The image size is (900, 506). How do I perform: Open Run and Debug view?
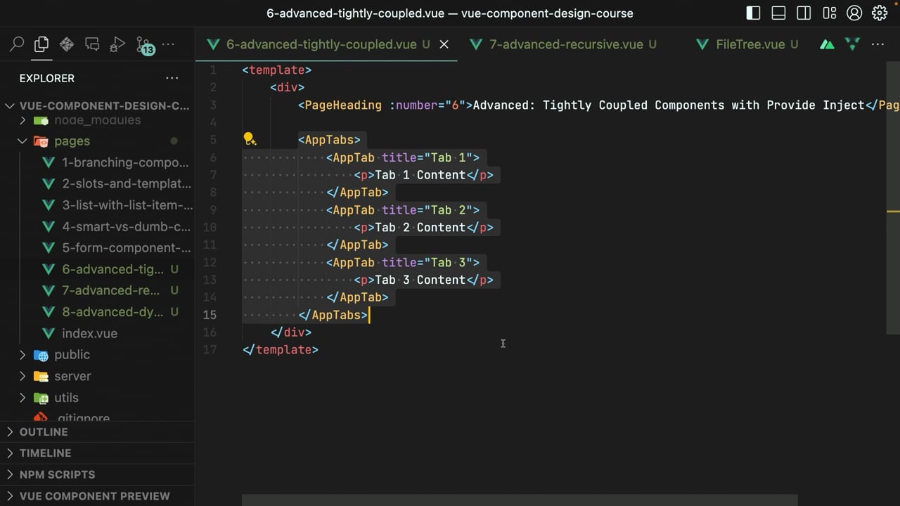pyautogui.click(x=117, y=44)
